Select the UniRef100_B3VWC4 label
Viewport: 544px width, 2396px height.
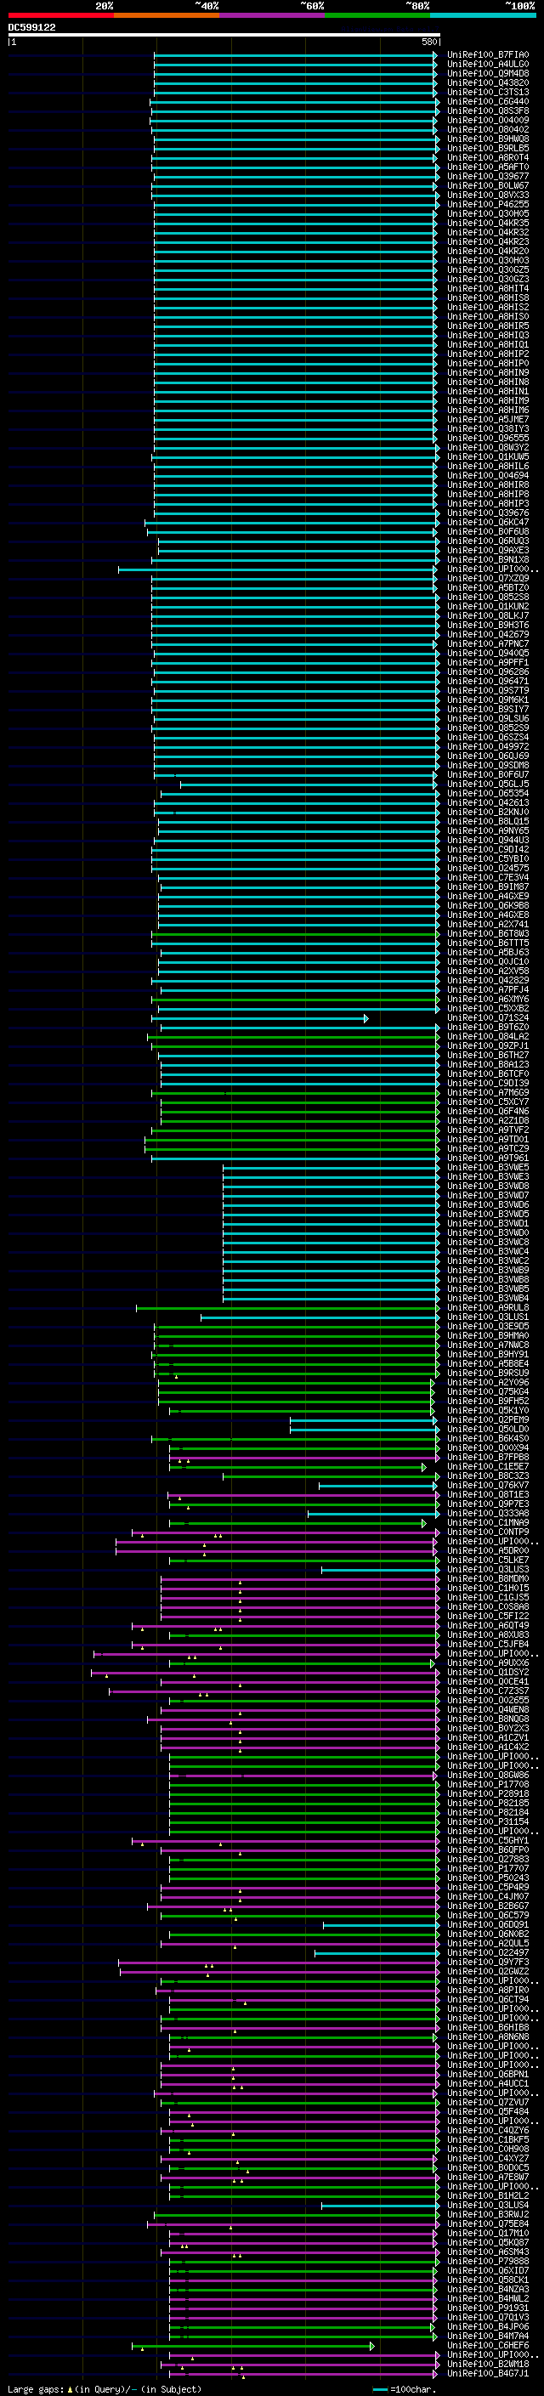click(487, 1251)
